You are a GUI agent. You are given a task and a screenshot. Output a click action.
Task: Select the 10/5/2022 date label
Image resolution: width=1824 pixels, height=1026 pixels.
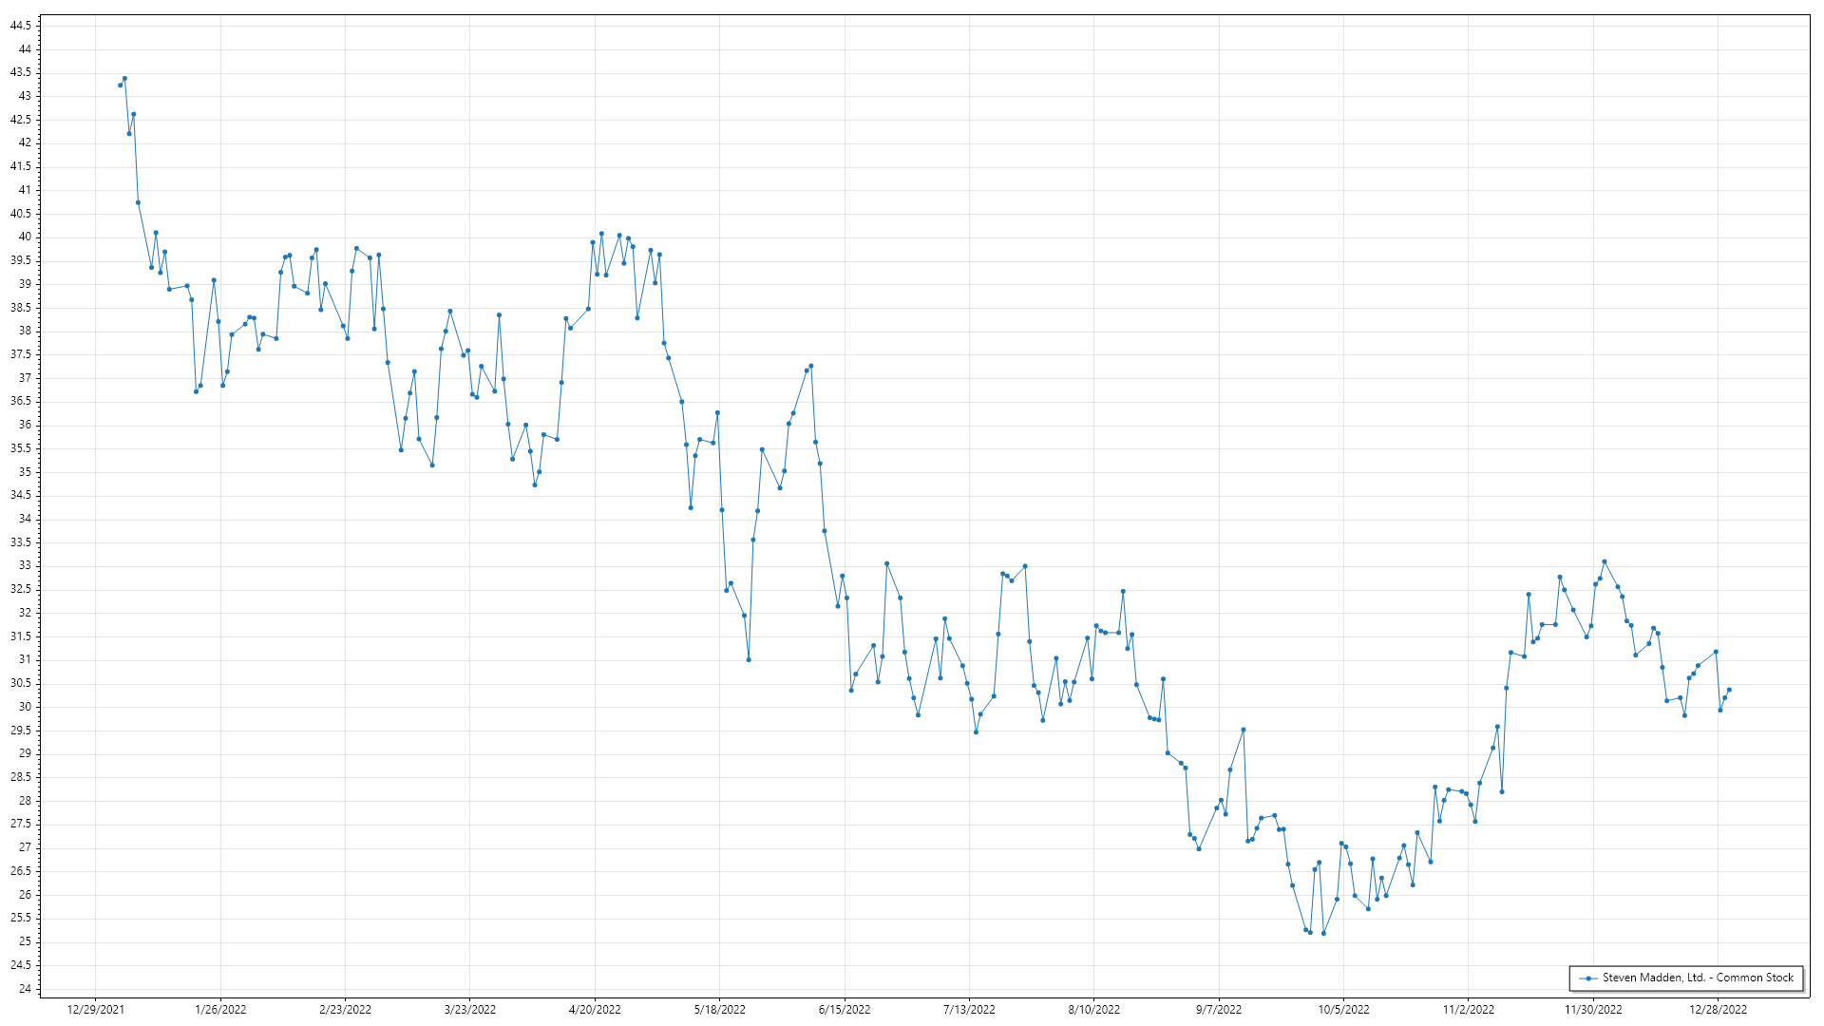1343,1009
